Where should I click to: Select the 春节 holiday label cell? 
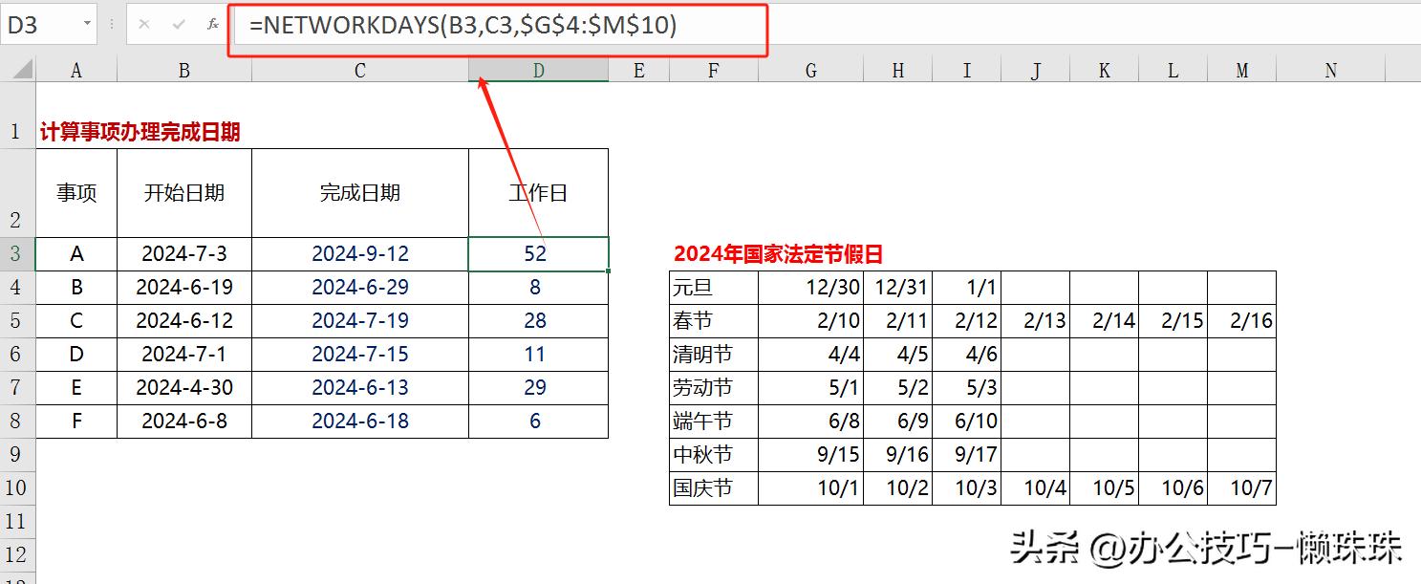713,321
